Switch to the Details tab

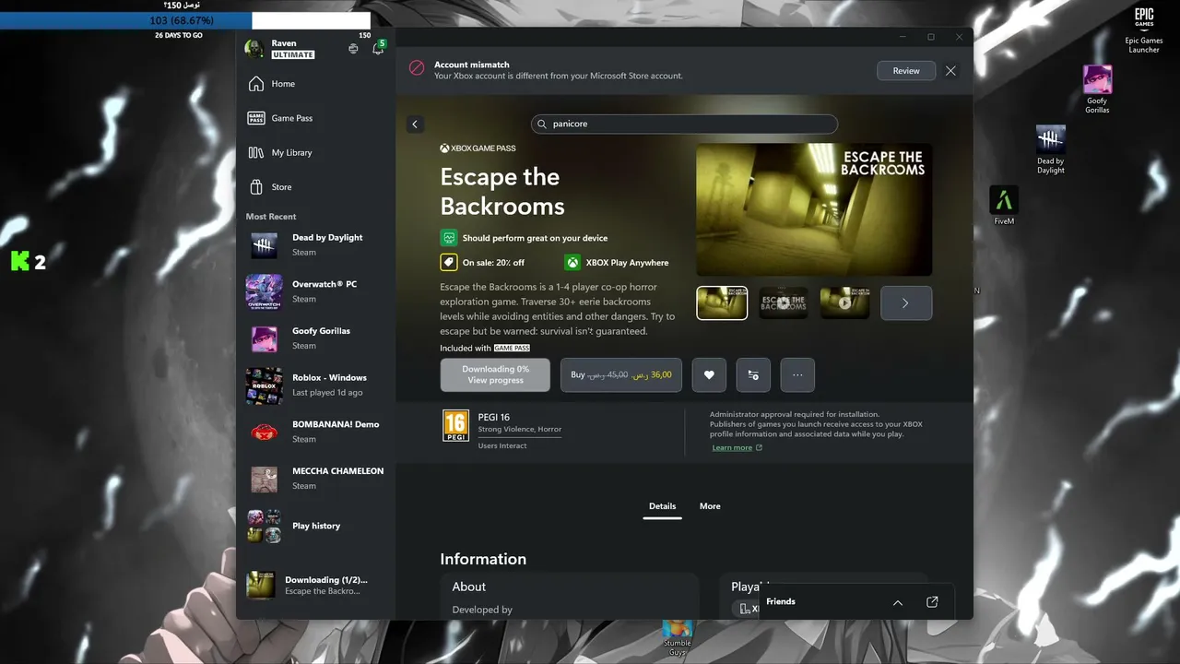[662, 506]
